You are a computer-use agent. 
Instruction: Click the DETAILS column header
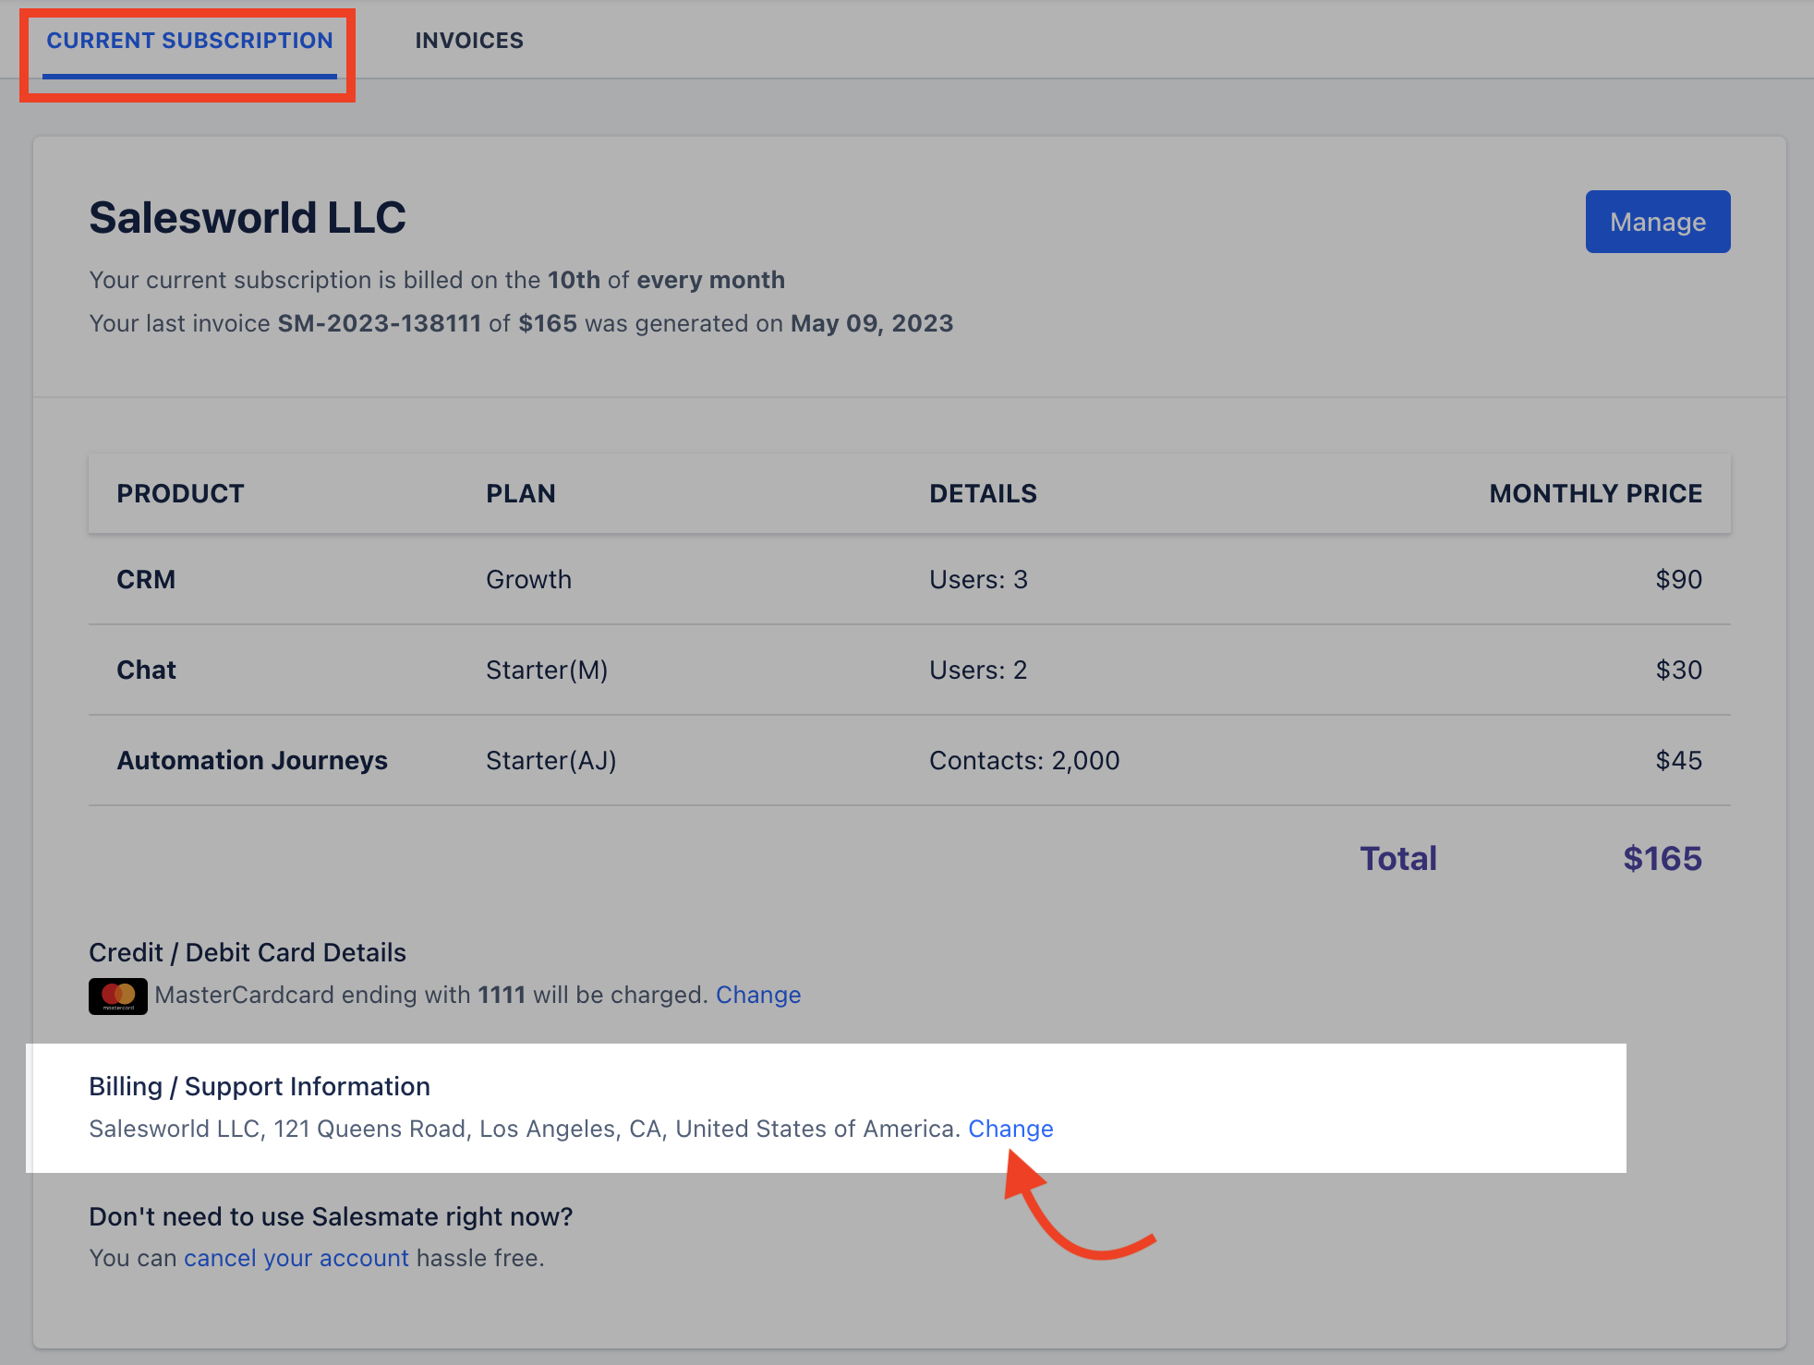(x=983, y=493)
